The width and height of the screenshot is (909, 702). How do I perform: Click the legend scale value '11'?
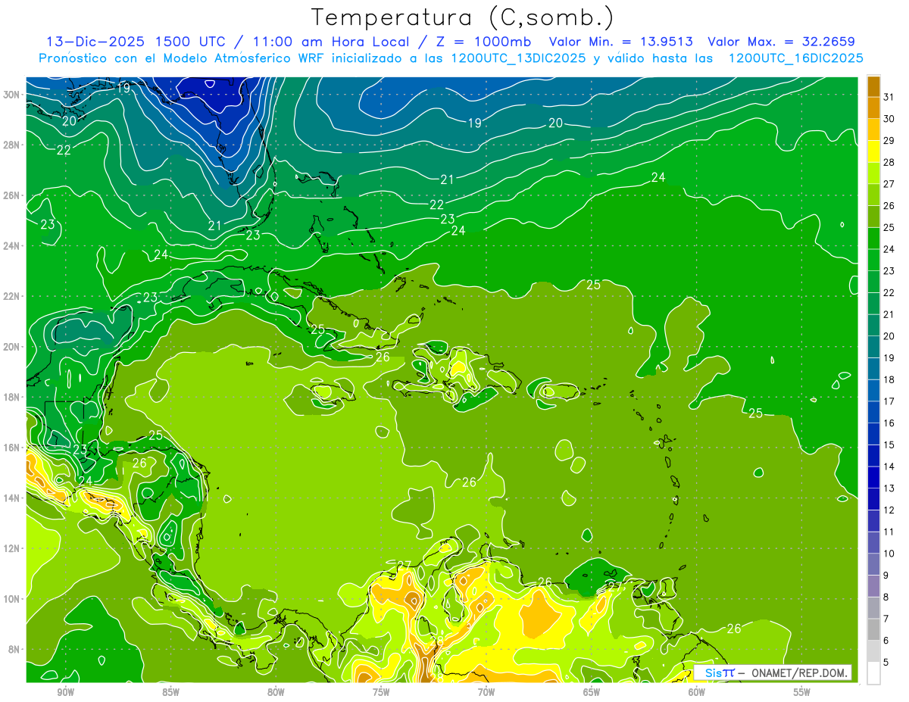[889, 532]
